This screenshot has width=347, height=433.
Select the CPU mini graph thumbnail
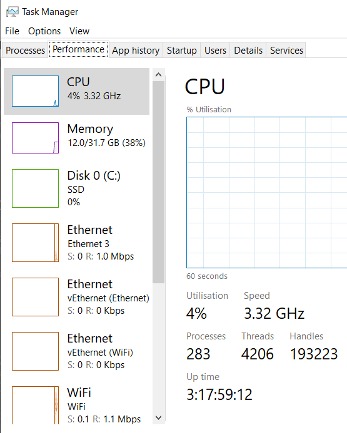[35, 91]
